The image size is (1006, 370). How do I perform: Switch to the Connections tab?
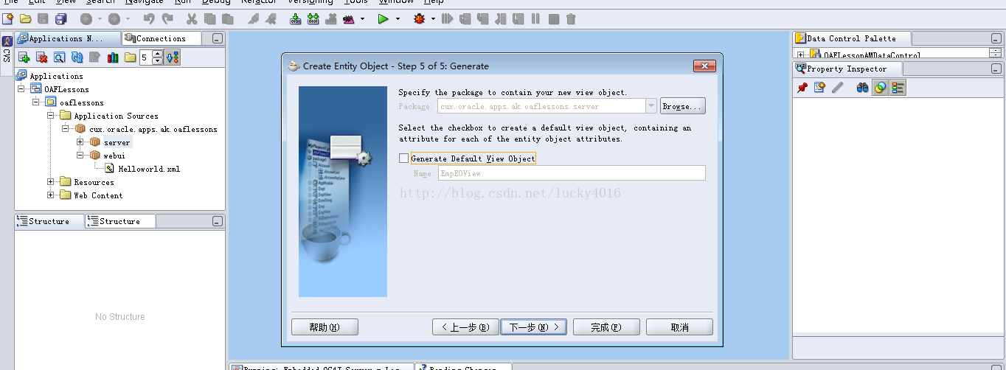tap(161, 38)
